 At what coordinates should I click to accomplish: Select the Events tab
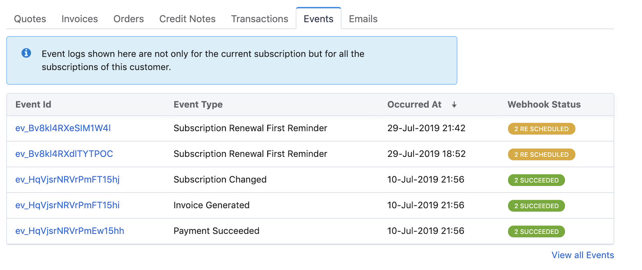coord(318,19)
